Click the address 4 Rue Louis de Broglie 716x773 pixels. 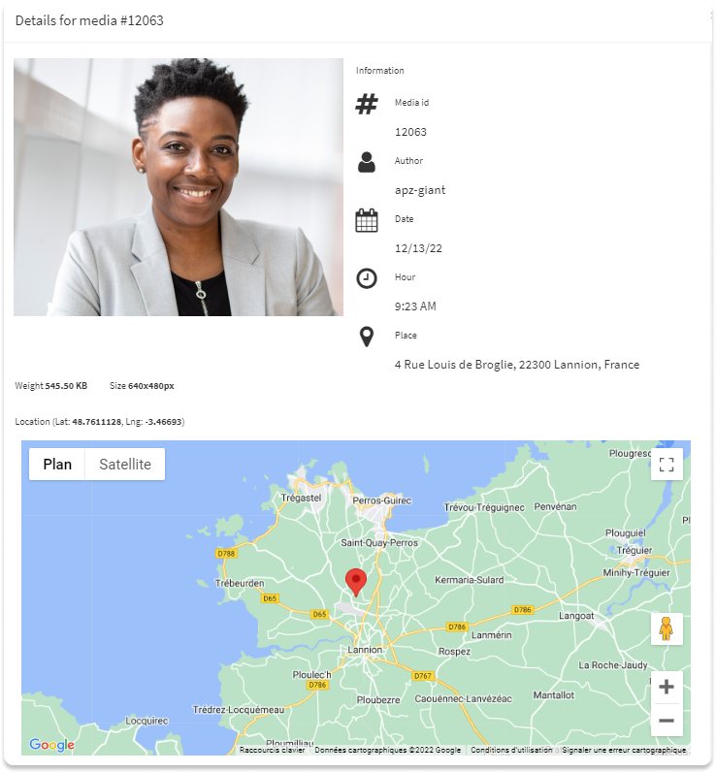517,365
